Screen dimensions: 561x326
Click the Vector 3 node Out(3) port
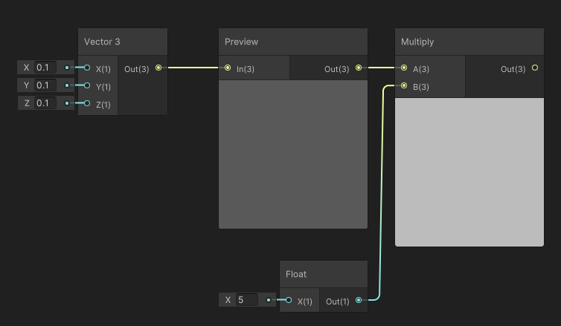(158, 68)
